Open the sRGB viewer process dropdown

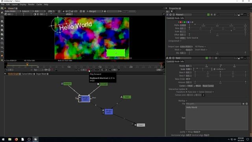coord(69,14)
